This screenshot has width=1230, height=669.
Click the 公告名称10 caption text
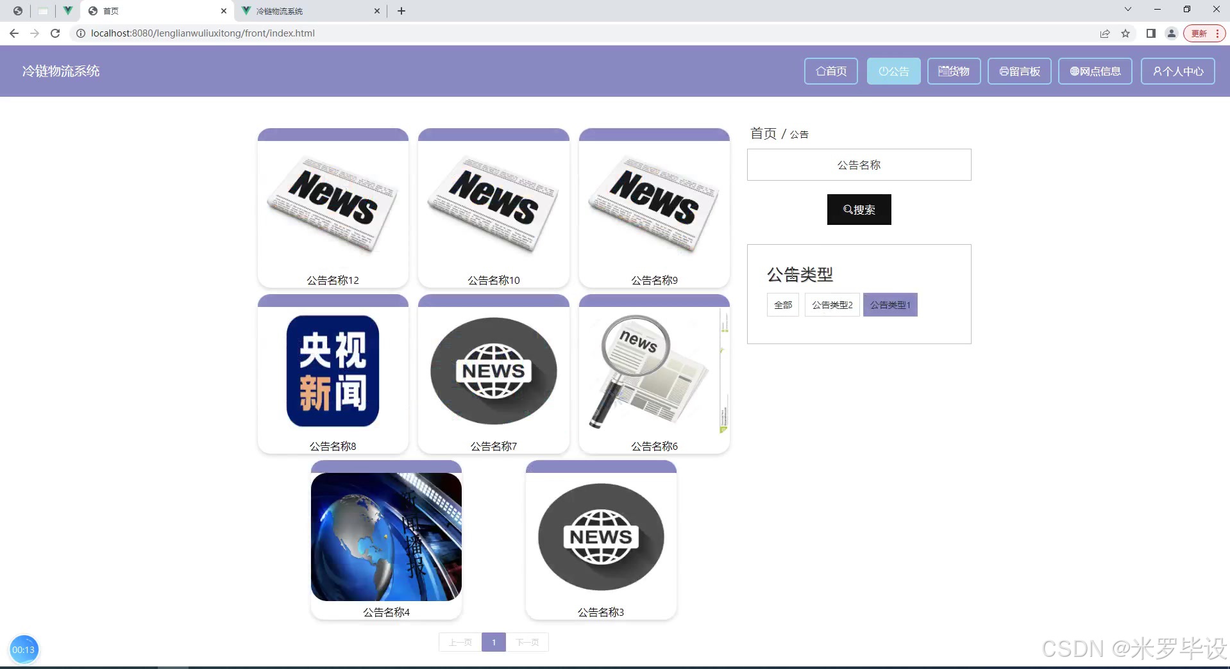point(493,280)
